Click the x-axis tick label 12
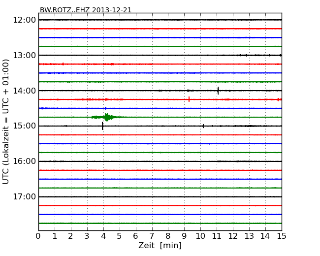The image size is (320, 256). [233, 236]
